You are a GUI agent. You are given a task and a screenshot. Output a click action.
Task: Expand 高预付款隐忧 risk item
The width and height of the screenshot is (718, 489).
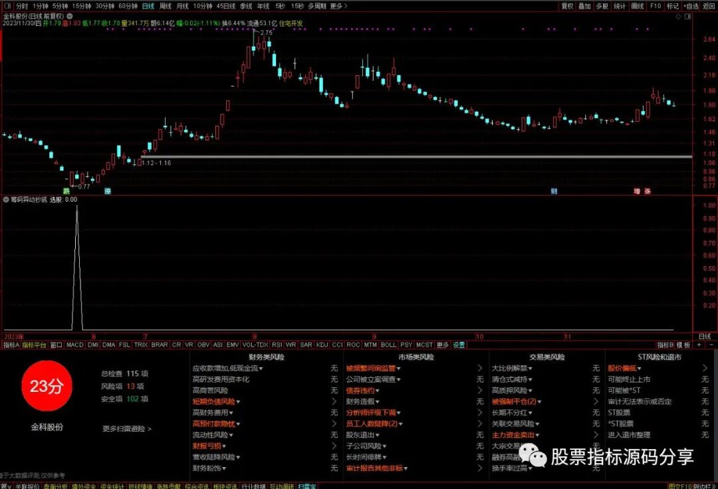click(216, 423)
